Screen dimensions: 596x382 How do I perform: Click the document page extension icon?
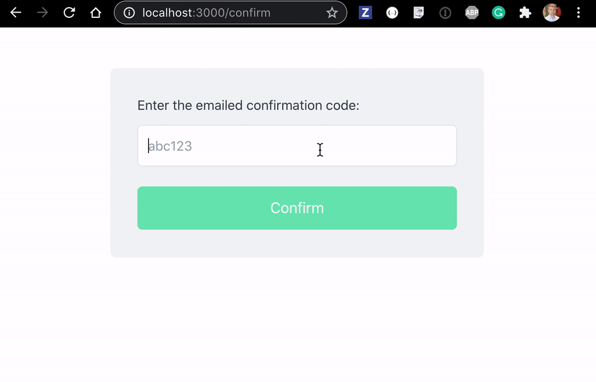[418, 13]
